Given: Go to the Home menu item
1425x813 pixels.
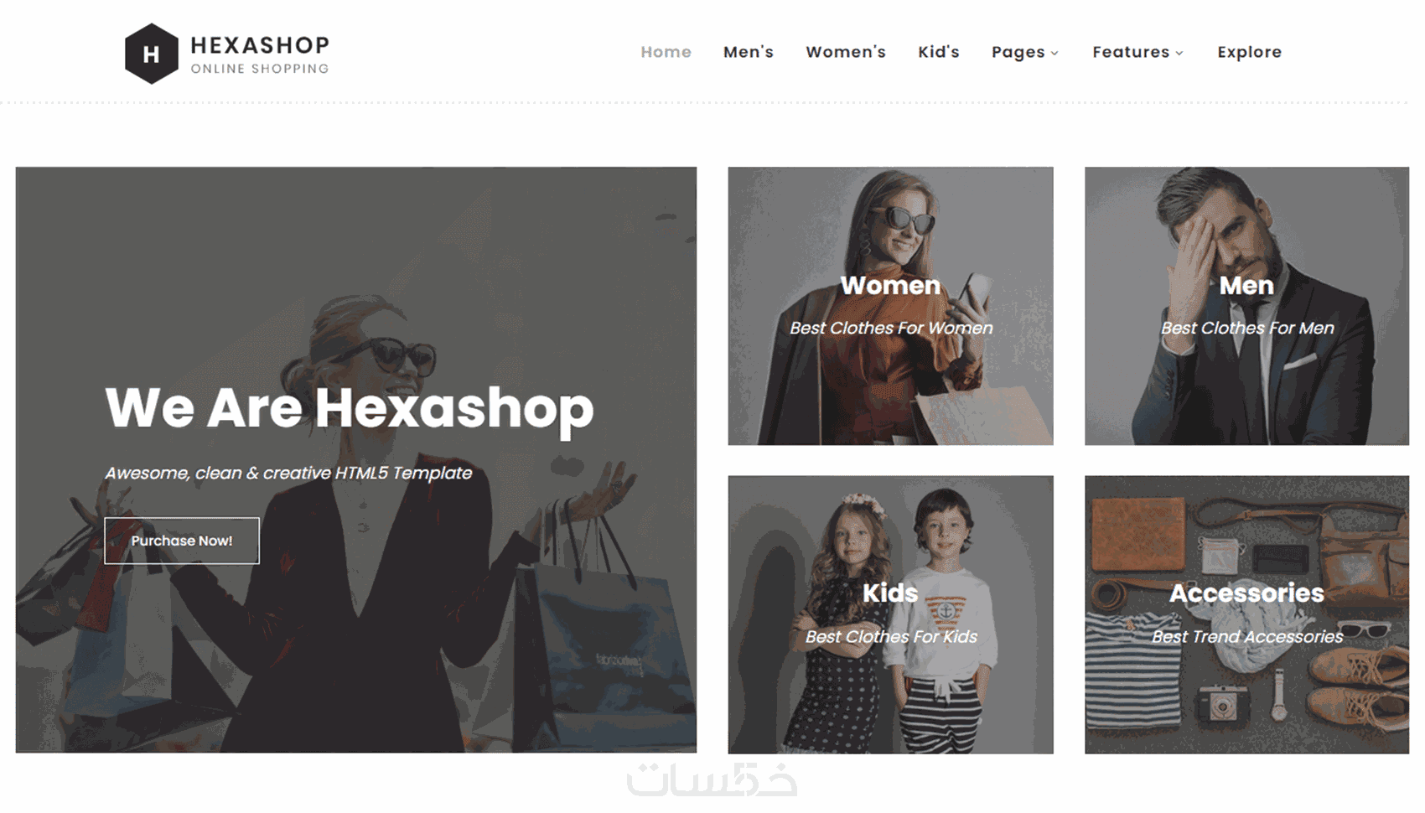Looking at the screenshot, I should (x=666, y=52).
